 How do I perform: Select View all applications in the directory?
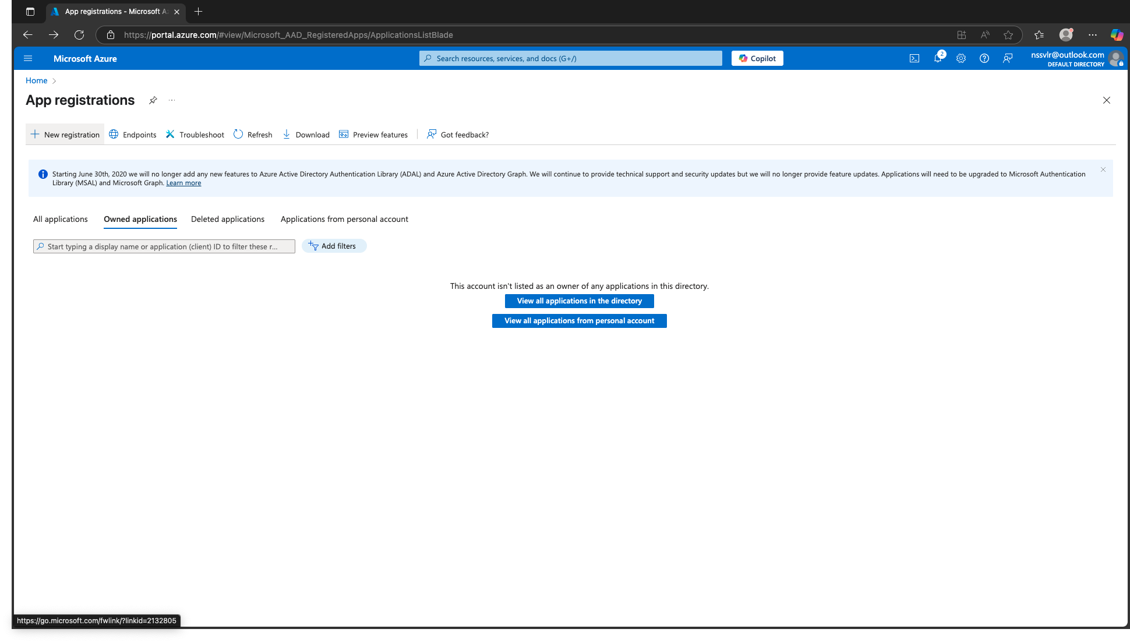click(579, 301)
